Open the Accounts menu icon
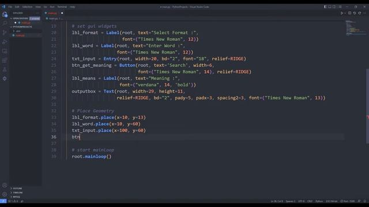The height and width of the screenshot is (207, 369). (x=5, y=185)
